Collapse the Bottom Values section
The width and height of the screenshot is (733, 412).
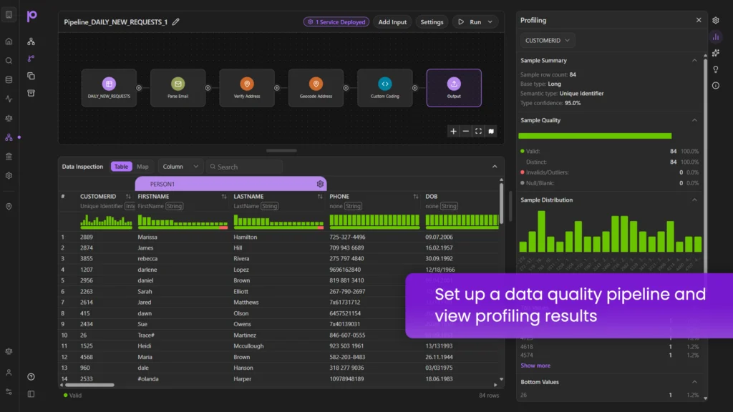694,382
